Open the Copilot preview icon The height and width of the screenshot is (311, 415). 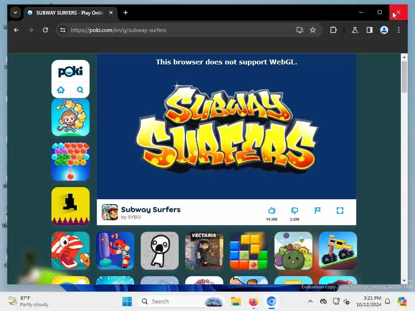click(x=402, y=301)
